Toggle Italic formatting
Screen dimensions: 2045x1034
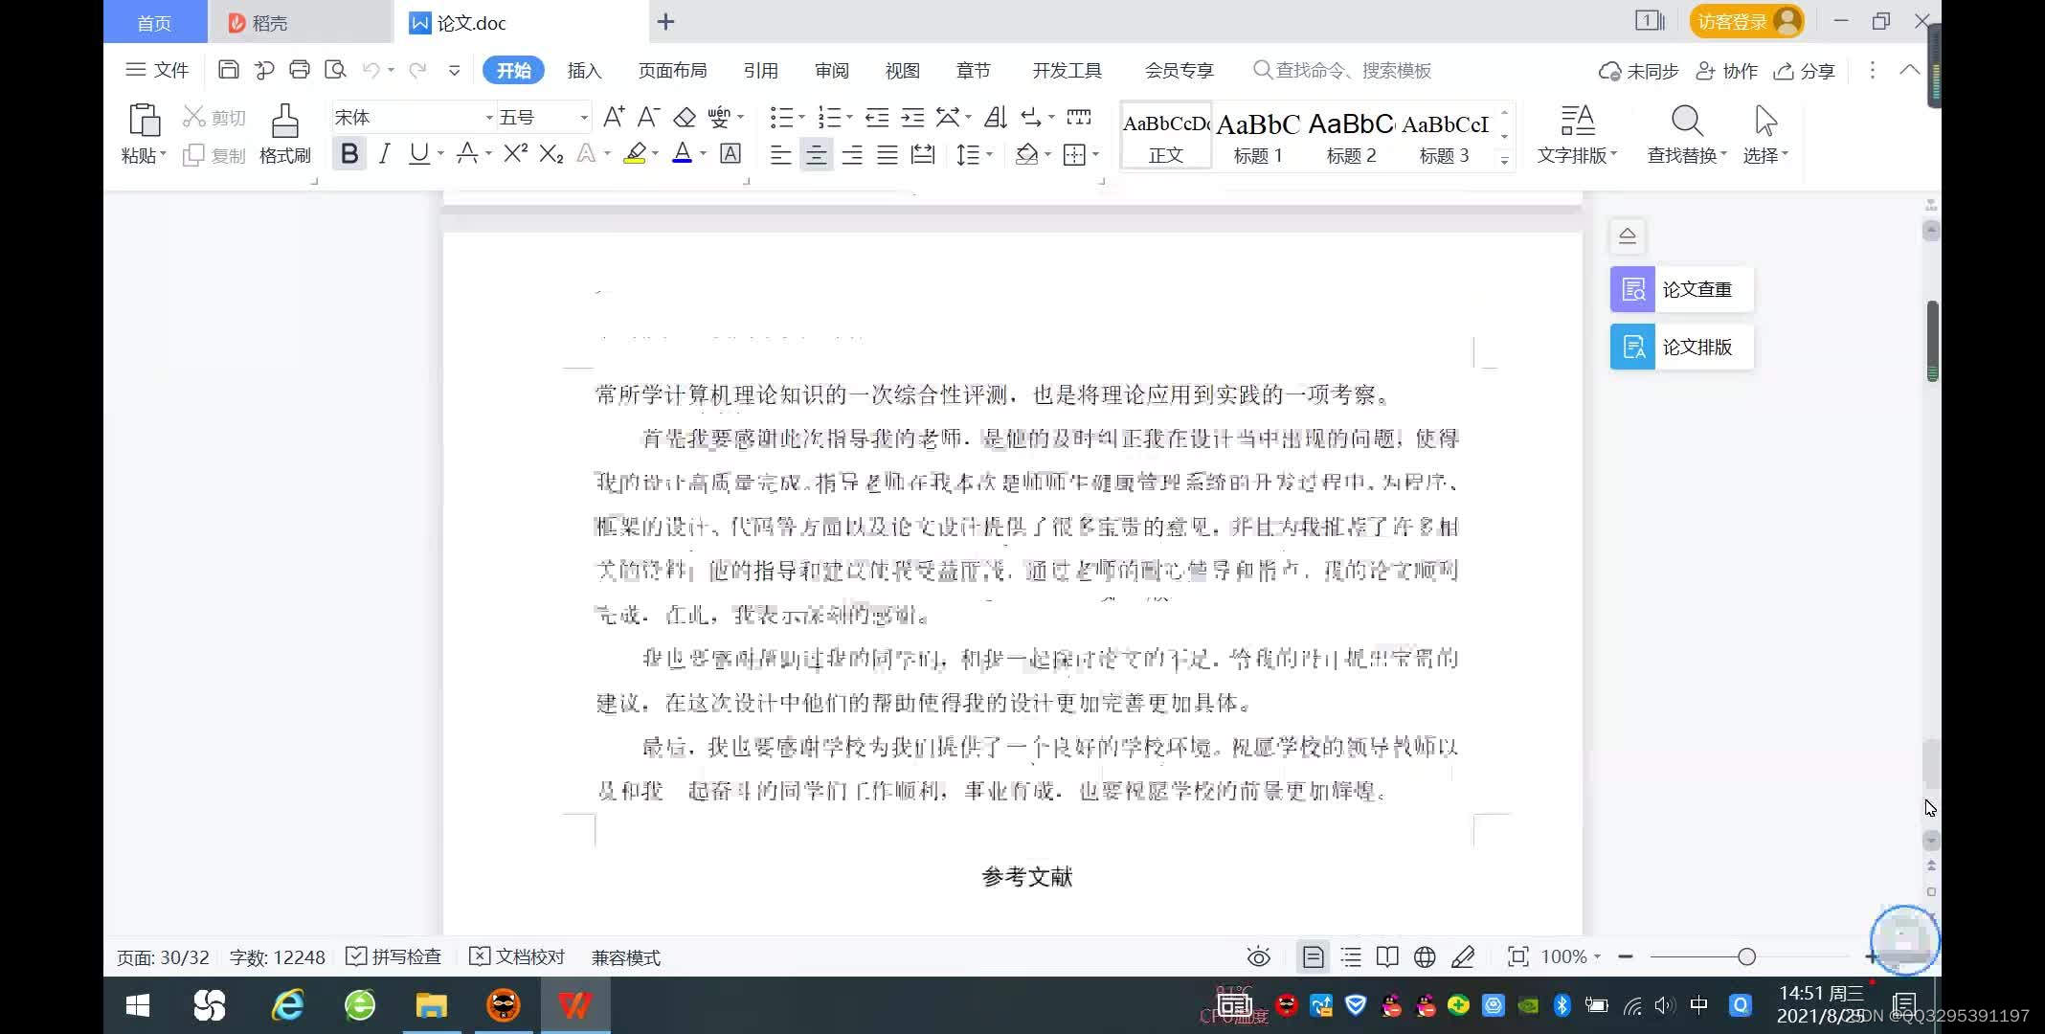pyautogui.click(x=385, y=153)
